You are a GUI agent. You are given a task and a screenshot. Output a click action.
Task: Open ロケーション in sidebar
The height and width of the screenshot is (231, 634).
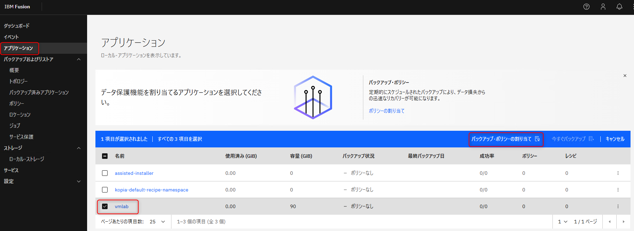20,115
